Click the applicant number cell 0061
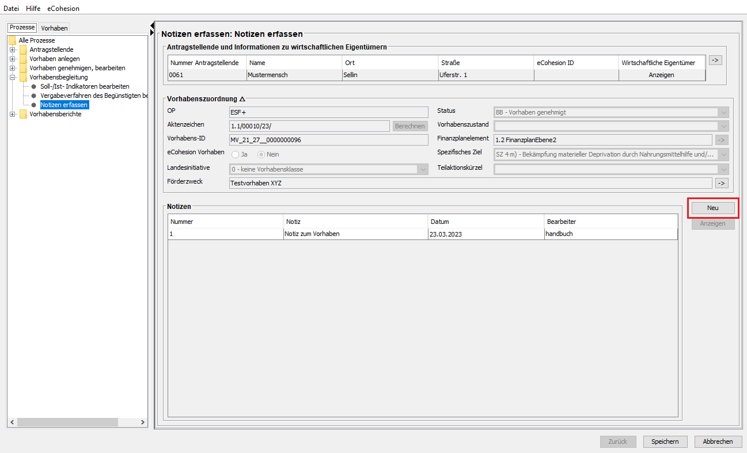 pyautogui.click(x=207, y=75)
